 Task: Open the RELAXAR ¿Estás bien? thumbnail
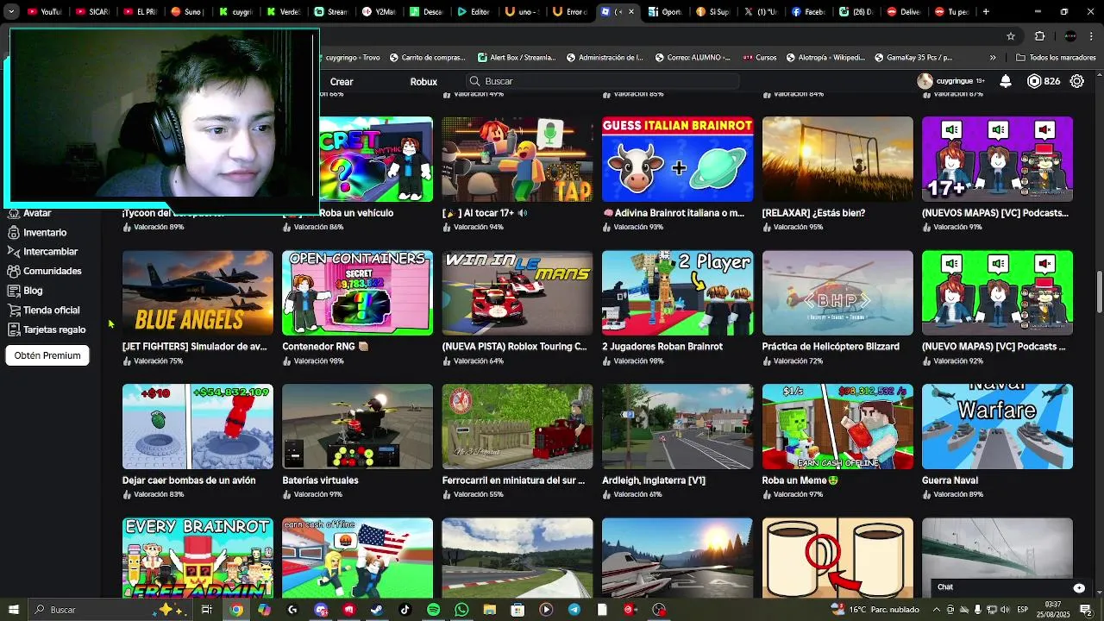837,159
